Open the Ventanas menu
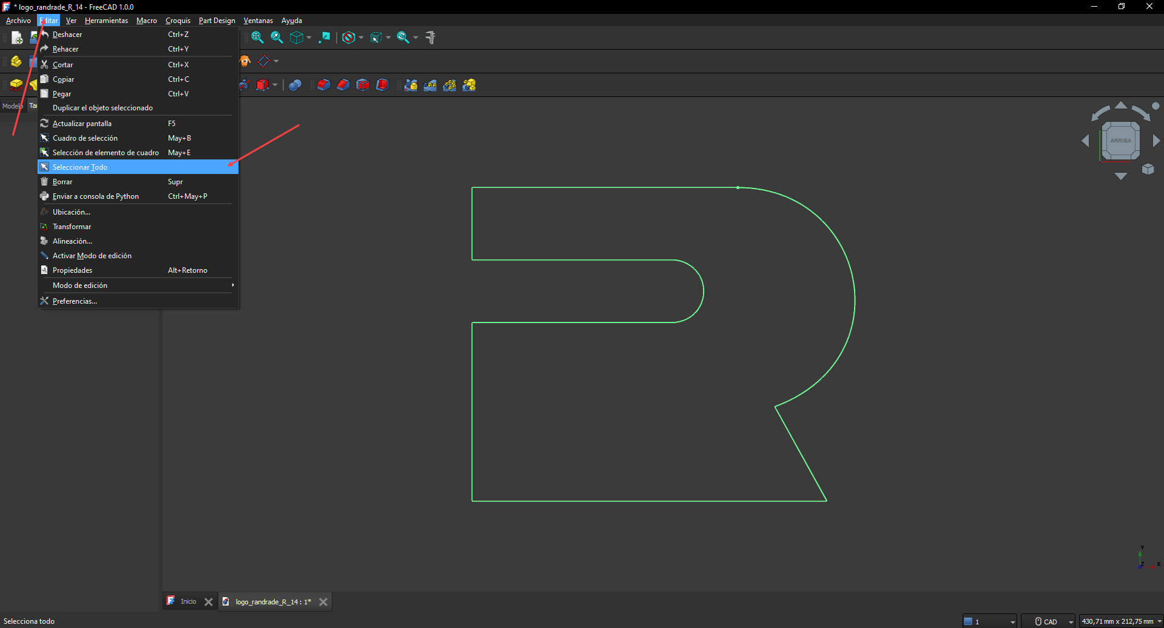The width and height of the screenshot is (1164, 628). tap(258, 21)
